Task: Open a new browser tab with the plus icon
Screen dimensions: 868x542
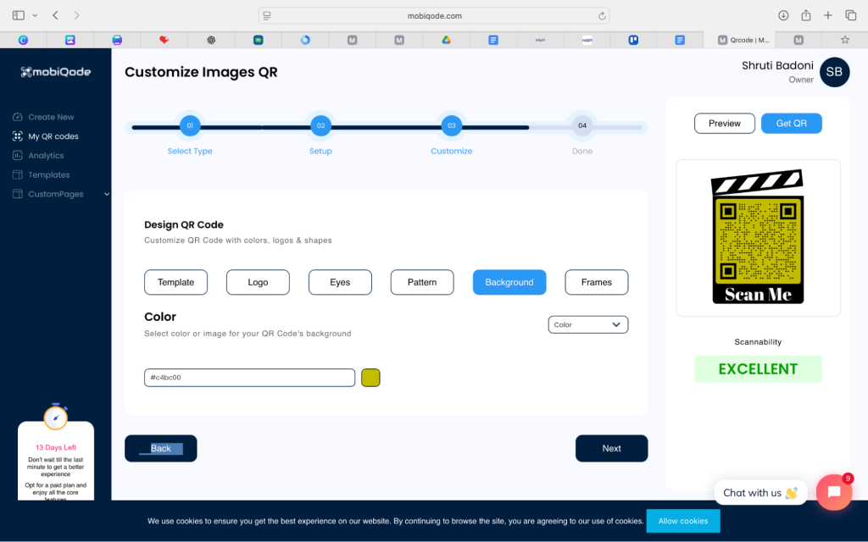Action: tap(828, 14)
